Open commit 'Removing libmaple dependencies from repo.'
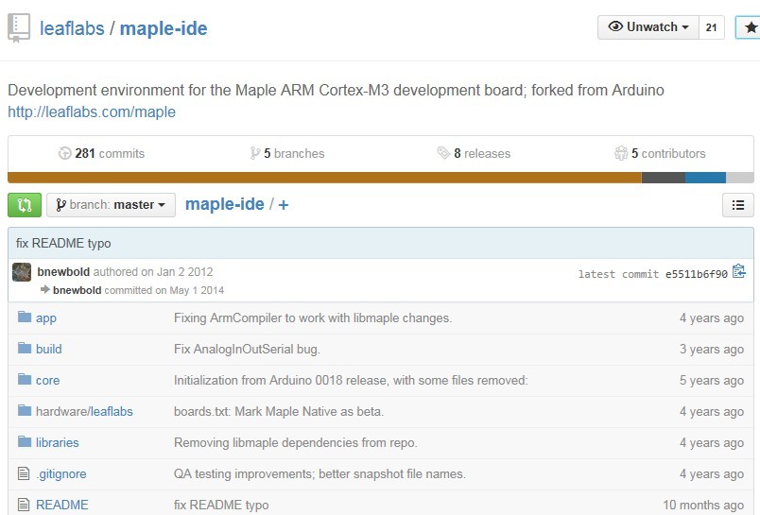760x515 pixels. 295,443
